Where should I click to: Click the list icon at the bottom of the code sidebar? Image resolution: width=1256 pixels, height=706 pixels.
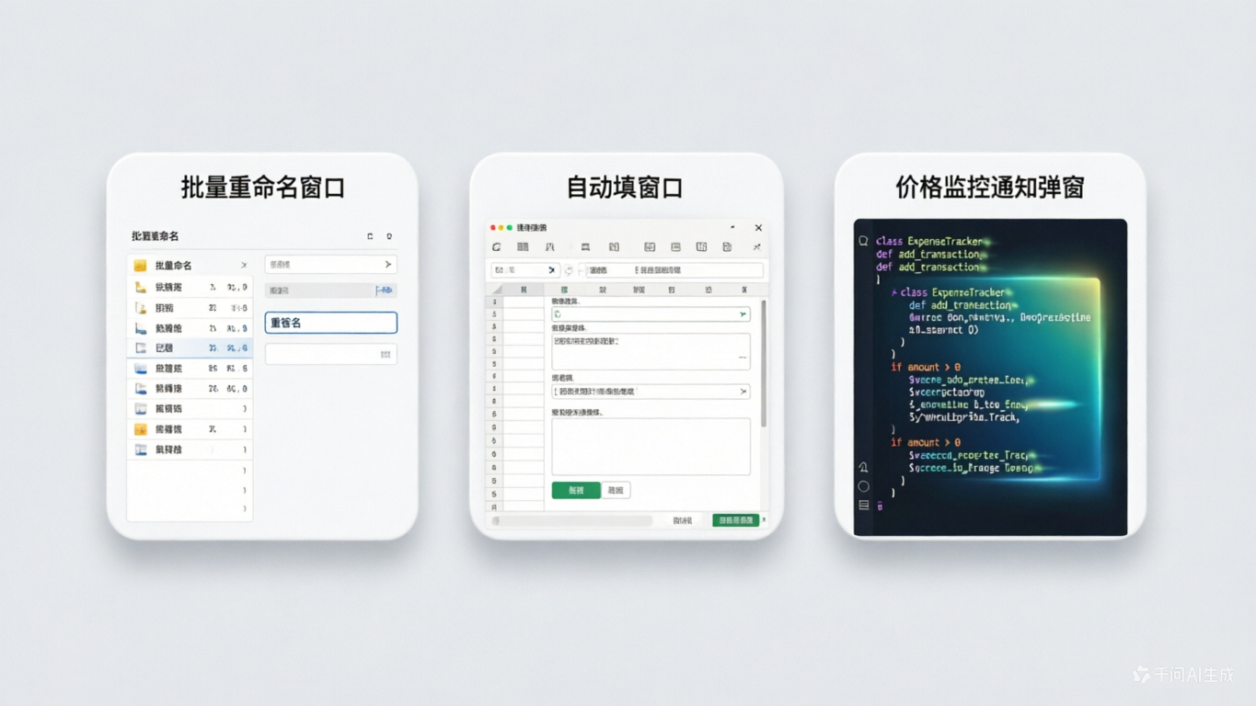tap(863, 506)
